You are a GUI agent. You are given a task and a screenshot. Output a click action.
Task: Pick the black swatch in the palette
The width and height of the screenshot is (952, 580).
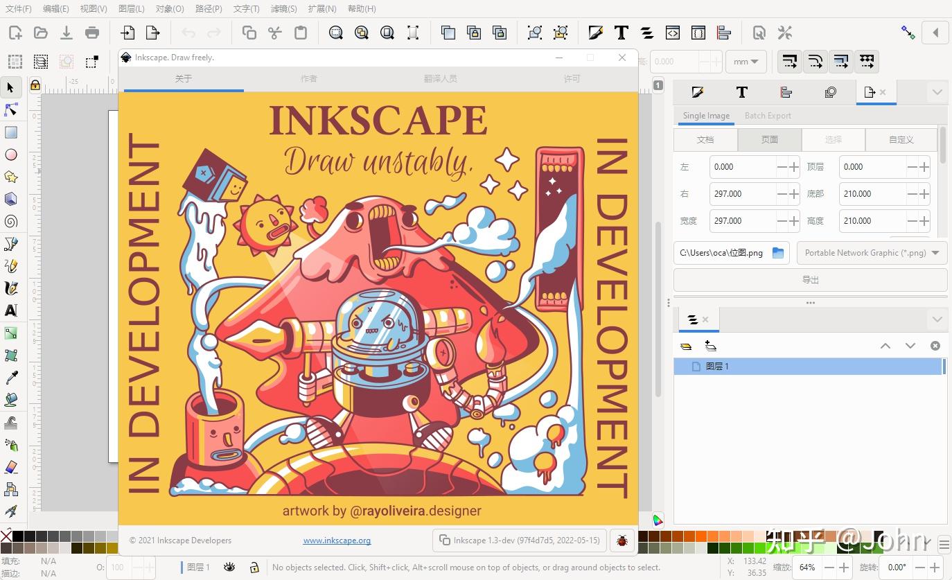point(18,536)
